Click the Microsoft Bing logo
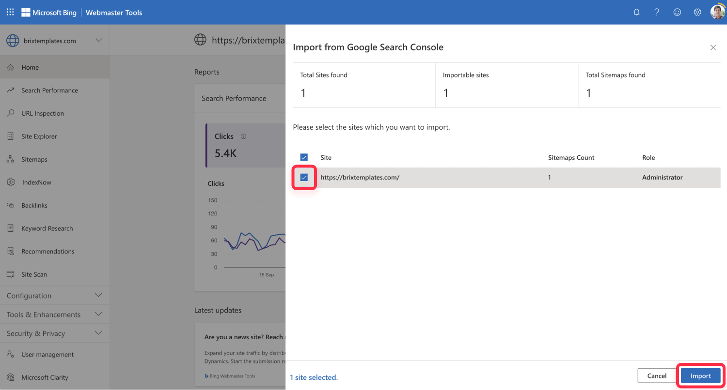The width and height of the screenshot is (727, 390). 49,13
